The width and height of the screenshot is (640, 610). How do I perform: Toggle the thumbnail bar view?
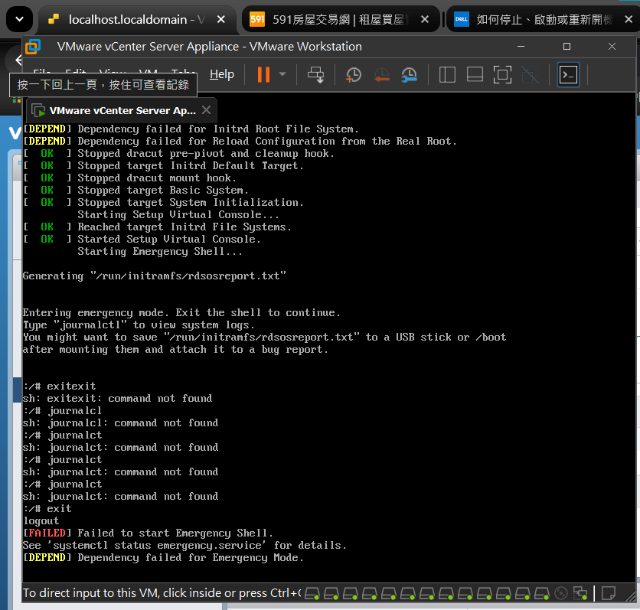(x=475, y=75)
